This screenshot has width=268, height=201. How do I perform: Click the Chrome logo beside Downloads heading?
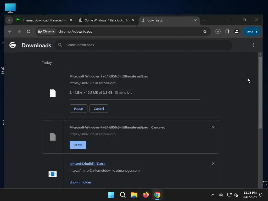(13, 45)
